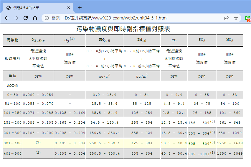View site information for the local file
Image resolution: width=251 pixels, height=167 pixels.
click(x=47, y=18)
